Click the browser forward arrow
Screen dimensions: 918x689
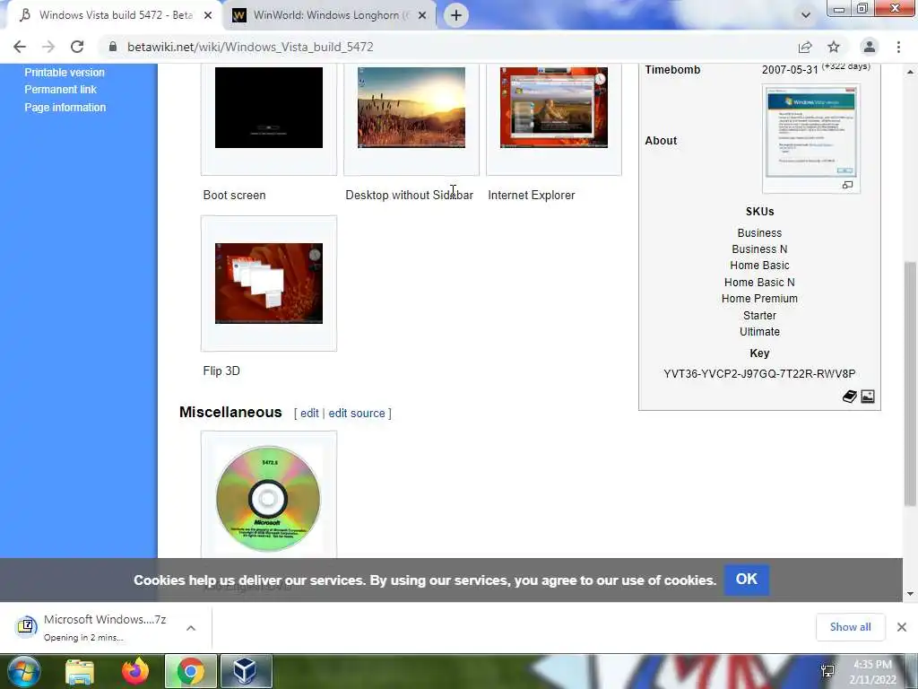48,47
